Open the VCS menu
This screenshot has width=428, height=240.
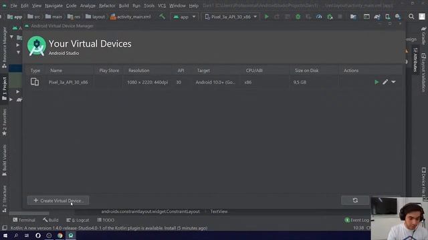tap(162, 5)
